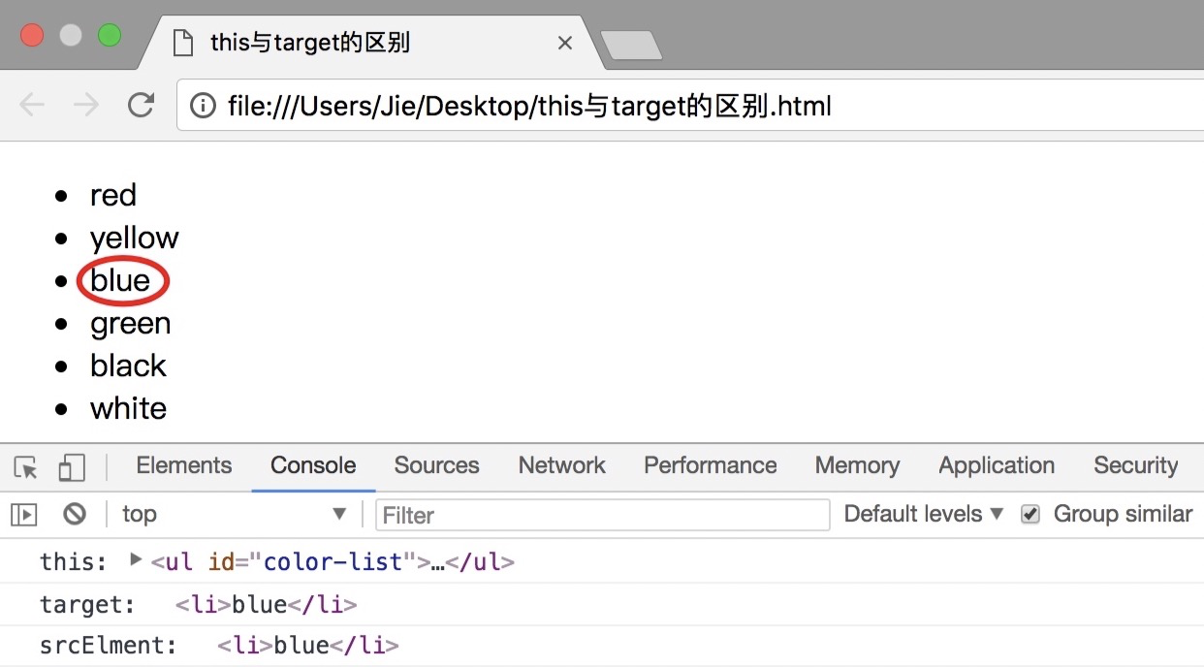Reload the page with refresh icon
Viewport: 1204px width, 667px height.
[142, 105]
